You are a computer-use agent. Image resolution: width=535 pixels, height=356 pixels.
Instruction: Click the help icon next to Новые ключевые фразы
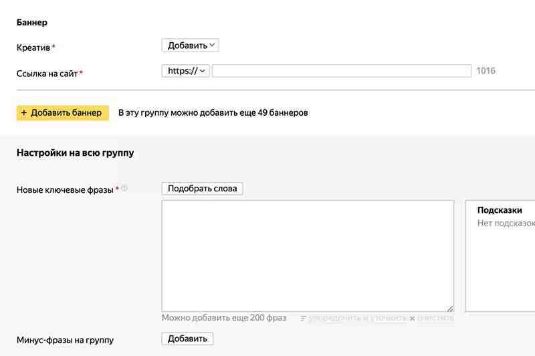[x=124, y=188]
